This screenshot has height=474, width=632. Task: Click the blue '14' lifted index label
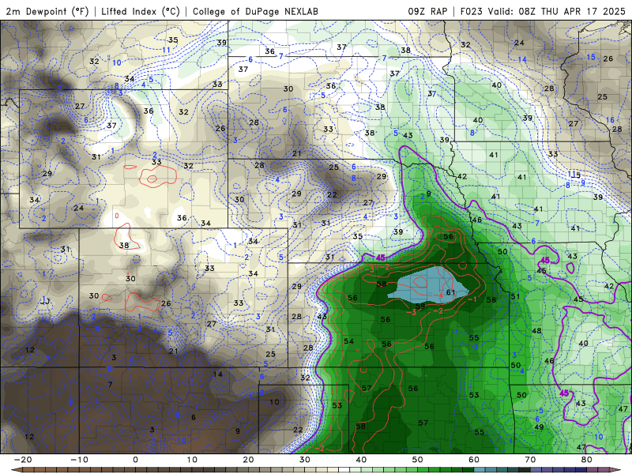click(x=522, y=60)
